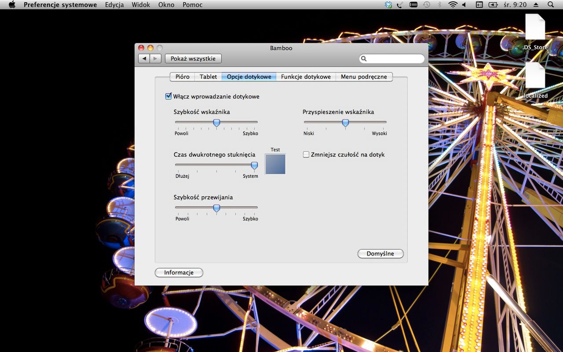Switch to the Pióro tab
This screenshot has width=563, height=352.
click(x=182, y=77)
